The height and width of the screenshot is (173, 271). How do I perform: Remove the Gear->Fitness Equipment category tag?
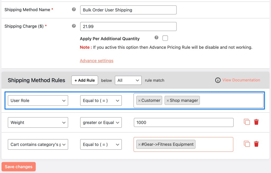(139, 144)
